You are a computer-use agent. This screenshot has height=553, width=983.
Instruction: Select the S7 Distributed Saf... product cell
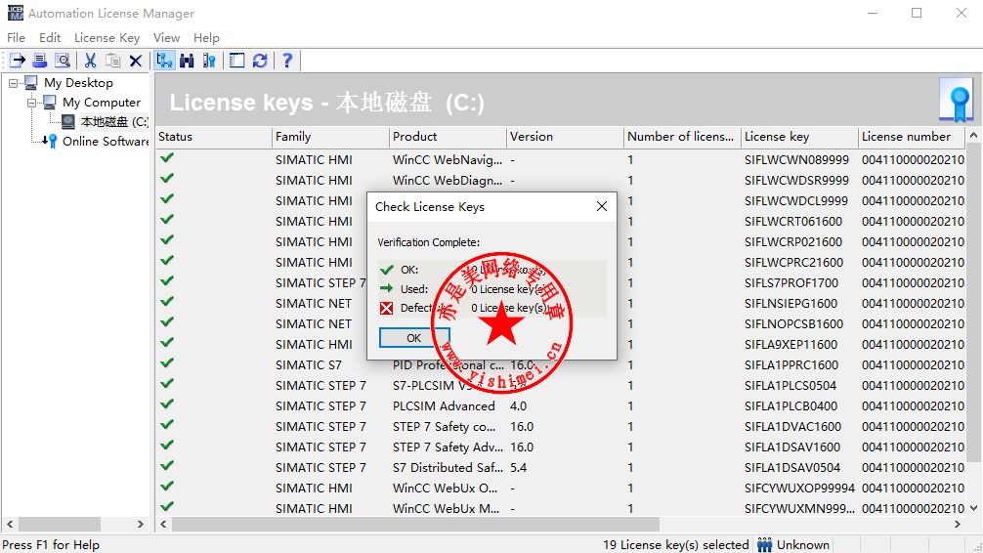pos(448,468)
